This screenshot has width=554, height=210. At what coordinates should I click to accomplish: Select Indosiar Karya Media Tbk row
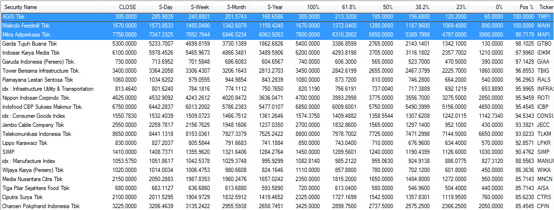[277, 53]
